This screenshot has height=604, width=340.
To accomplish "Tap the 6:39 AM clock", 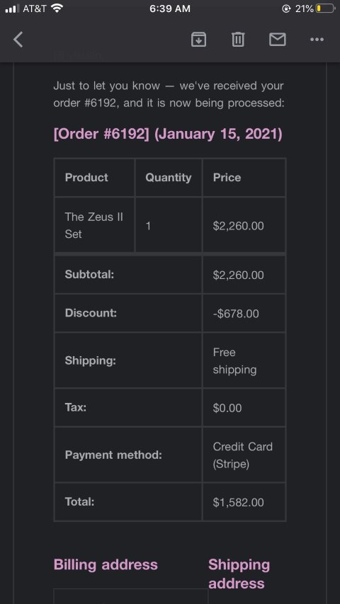I will pyautogui.click(x=170, y=8).
